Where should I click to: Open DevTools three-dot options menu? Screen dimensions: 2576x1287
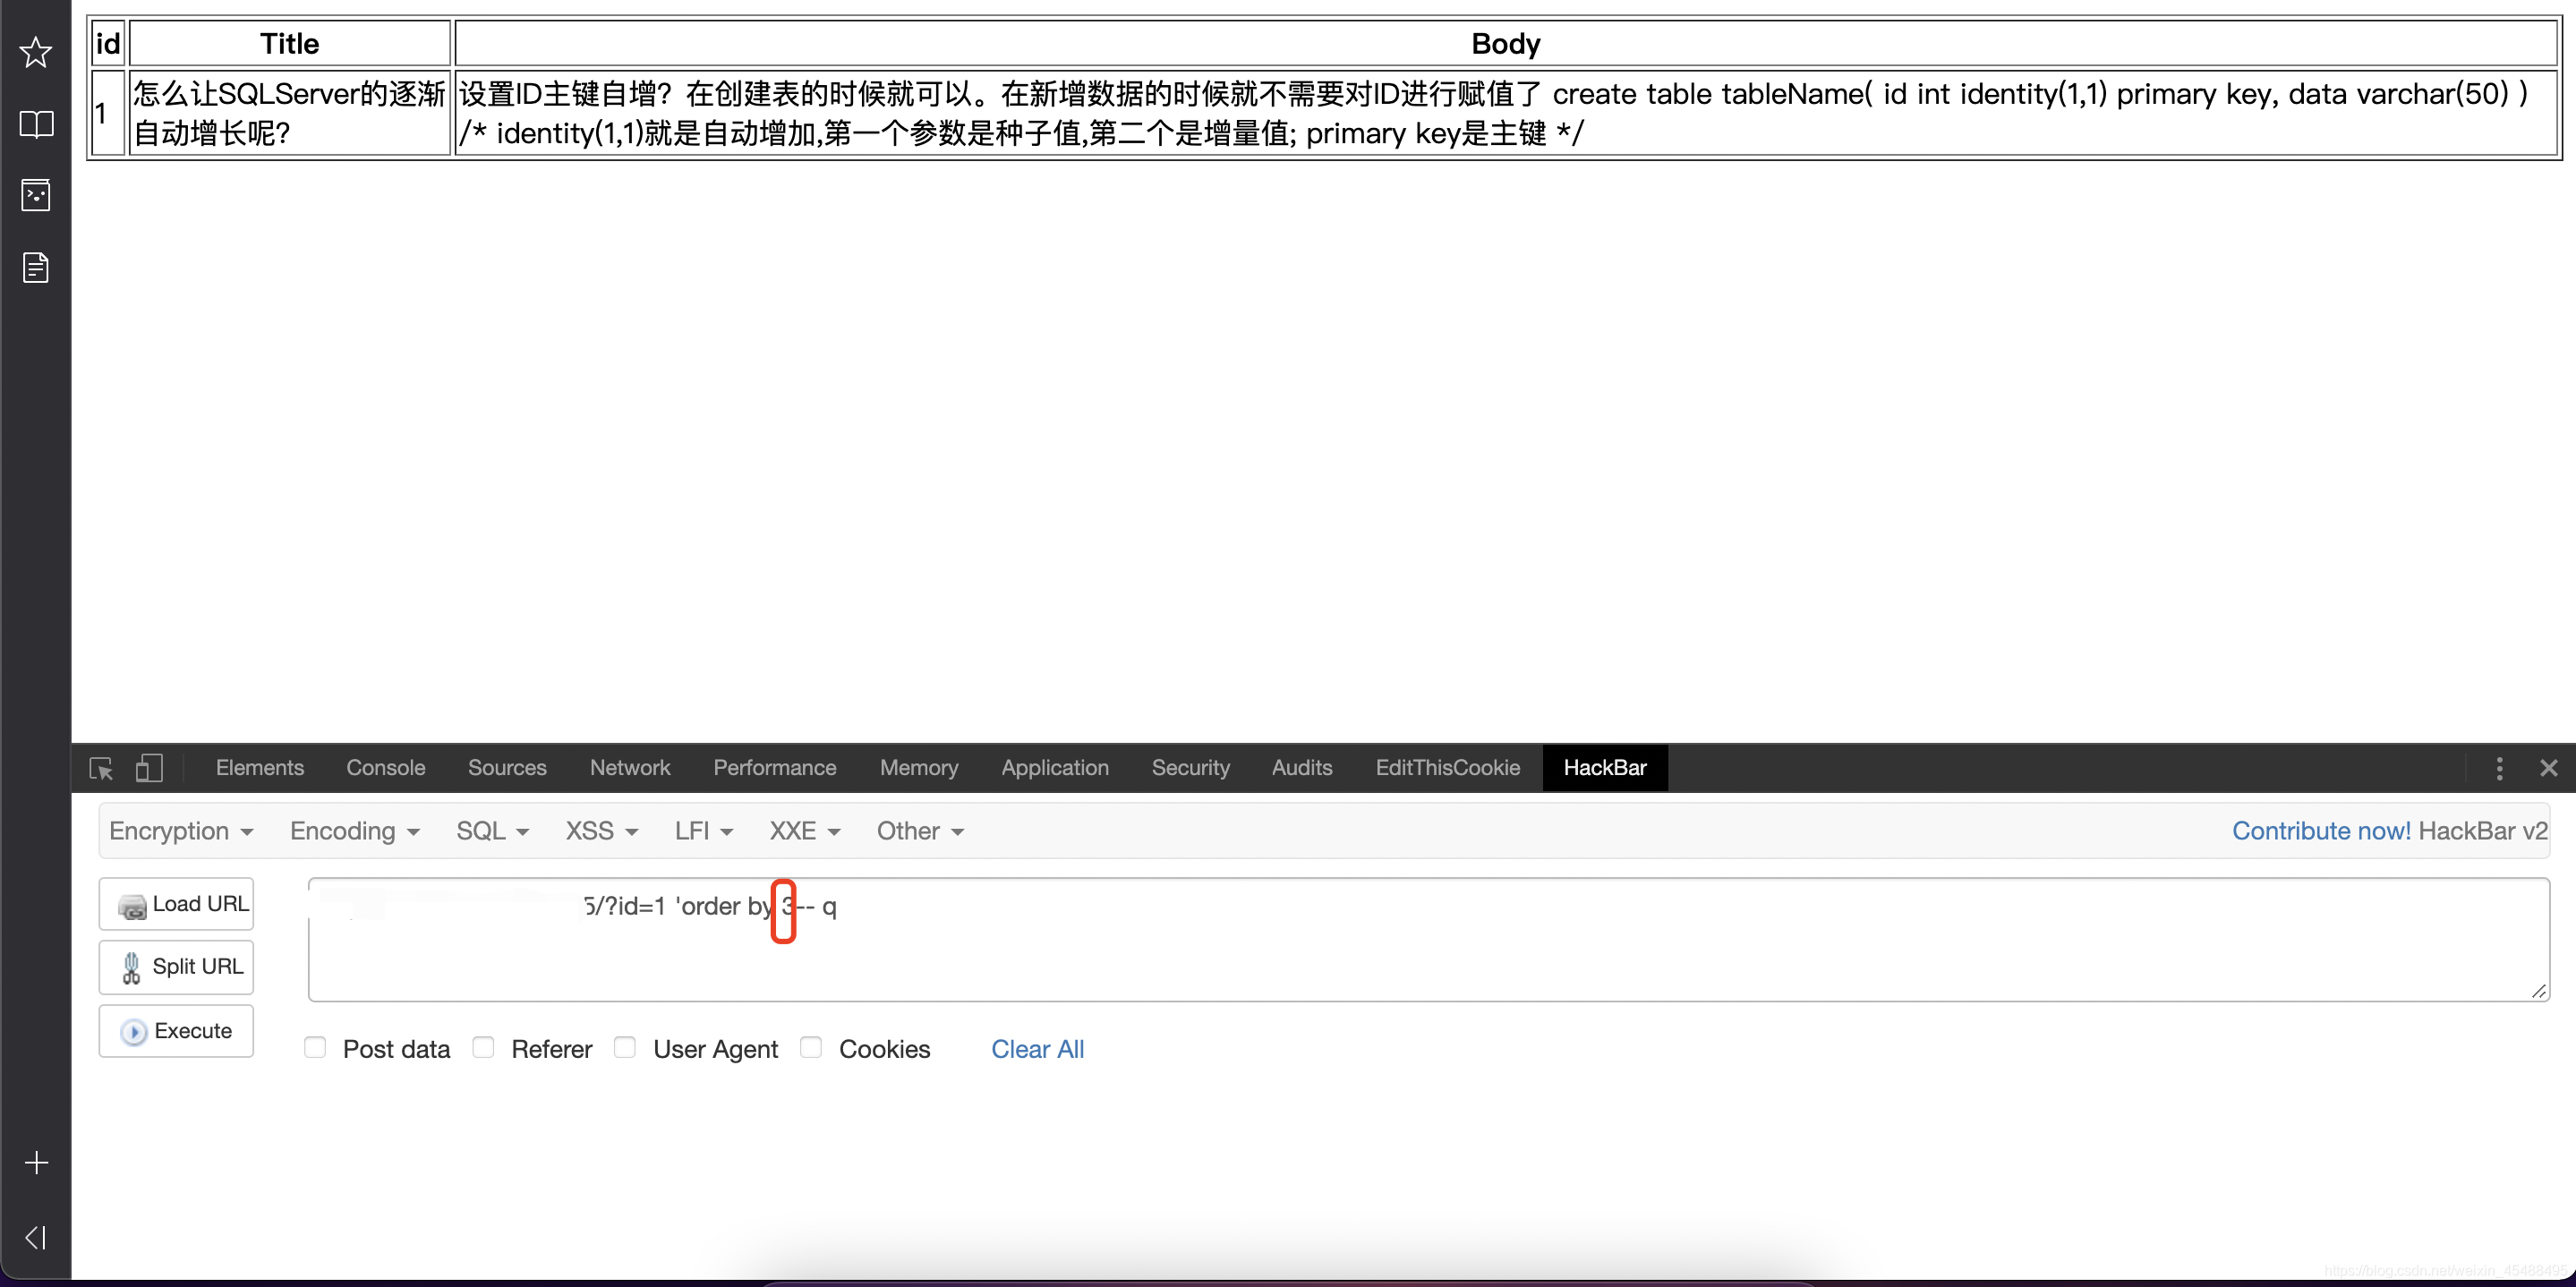click(2499, 768)
